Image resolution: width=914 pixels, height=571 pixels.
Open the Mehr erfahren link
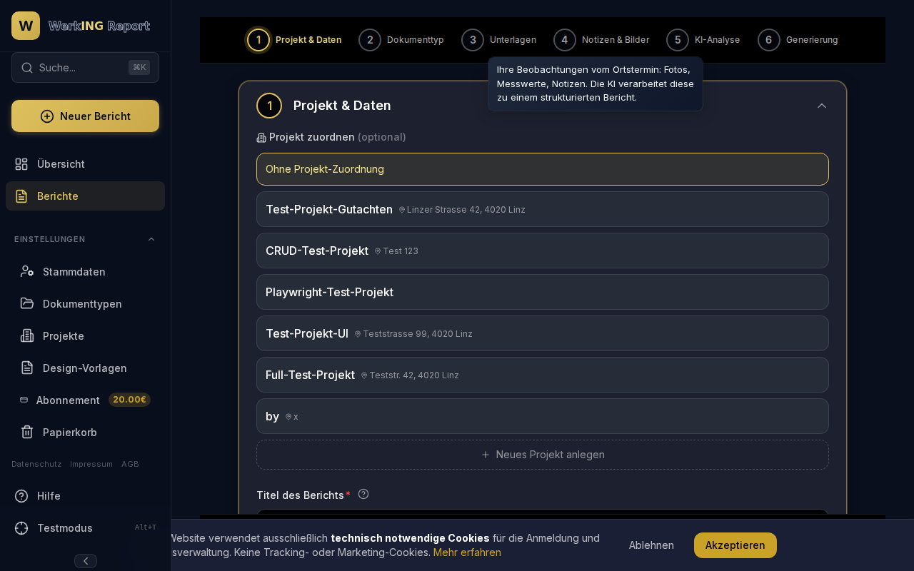point(467,552)
